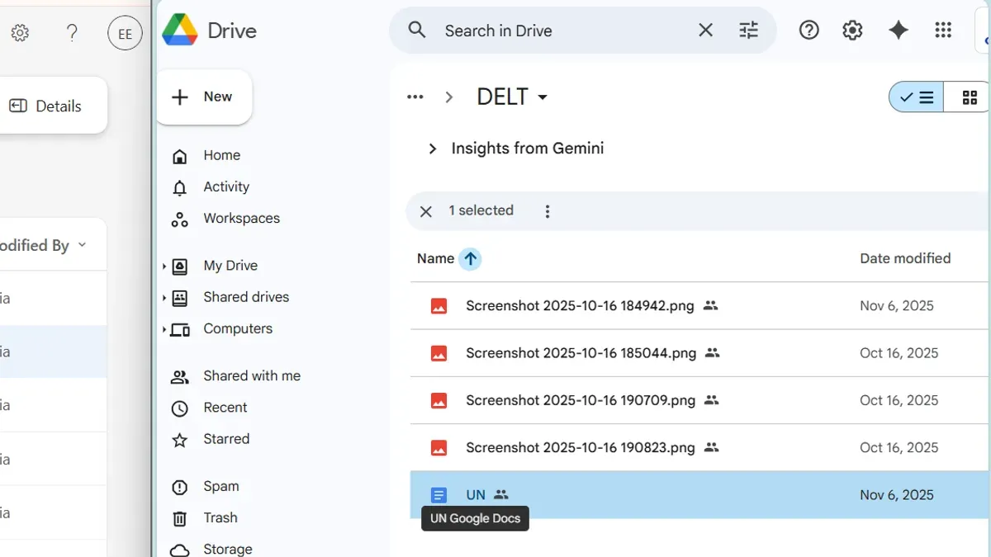Open advanced search filter options
991x557 pixels.
click(x=748, y=31)
